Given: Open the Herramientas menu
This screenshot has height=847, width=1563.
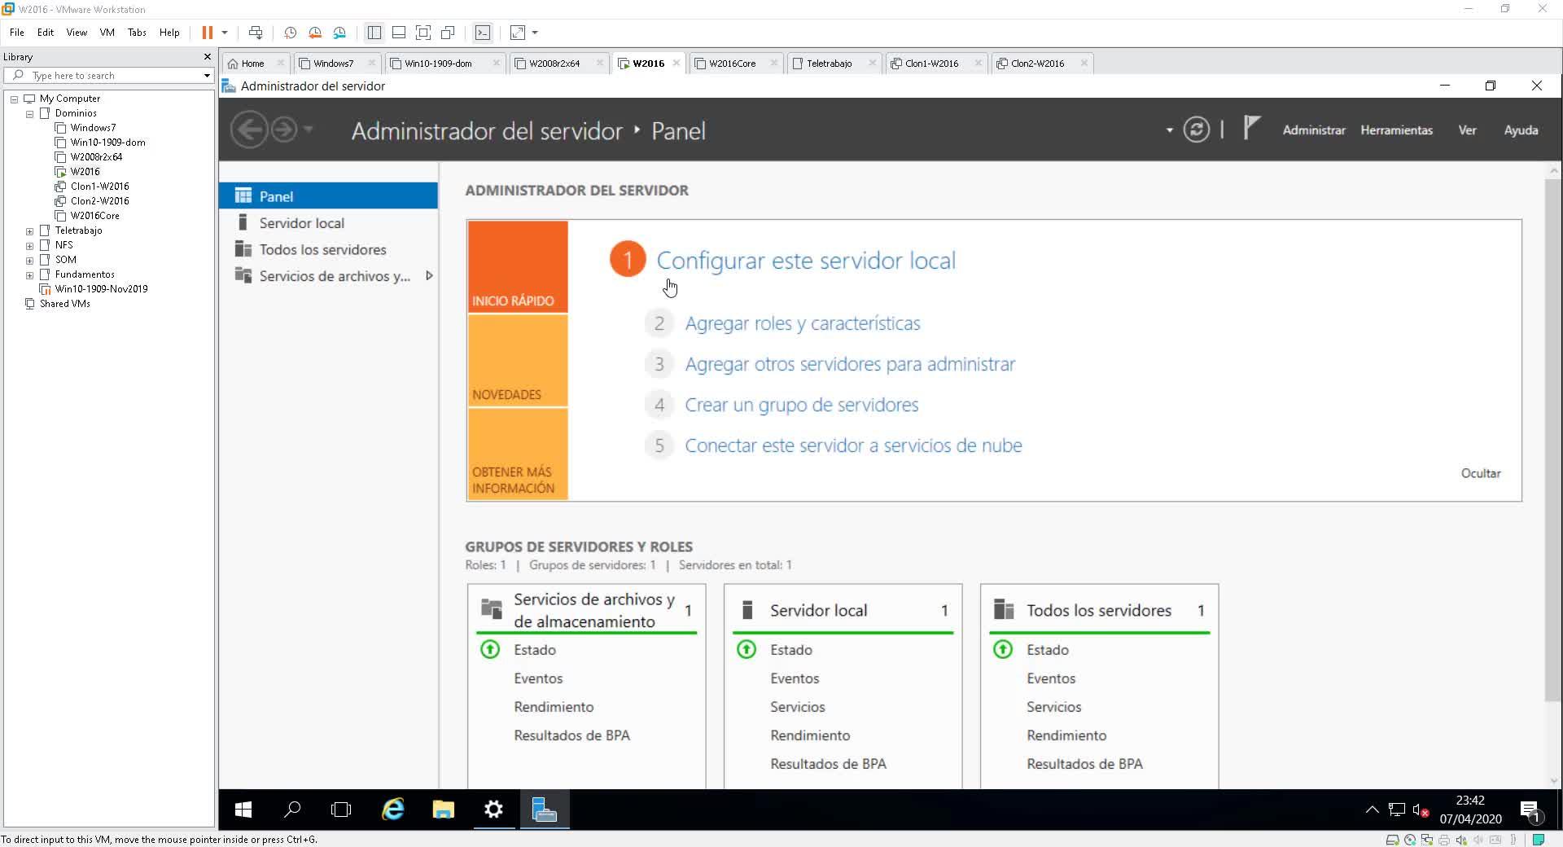Looking at the screenshot, I should (1396, 130).
